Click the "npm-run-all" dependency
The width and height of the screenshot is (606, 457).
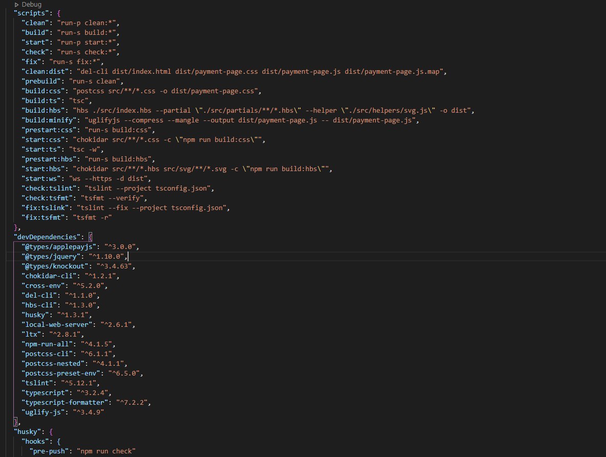click(47, 344)
